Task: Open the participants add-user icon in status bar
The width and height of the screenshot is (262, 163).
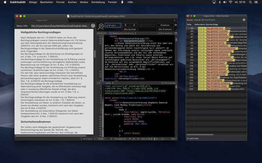Action: (155, 139)
